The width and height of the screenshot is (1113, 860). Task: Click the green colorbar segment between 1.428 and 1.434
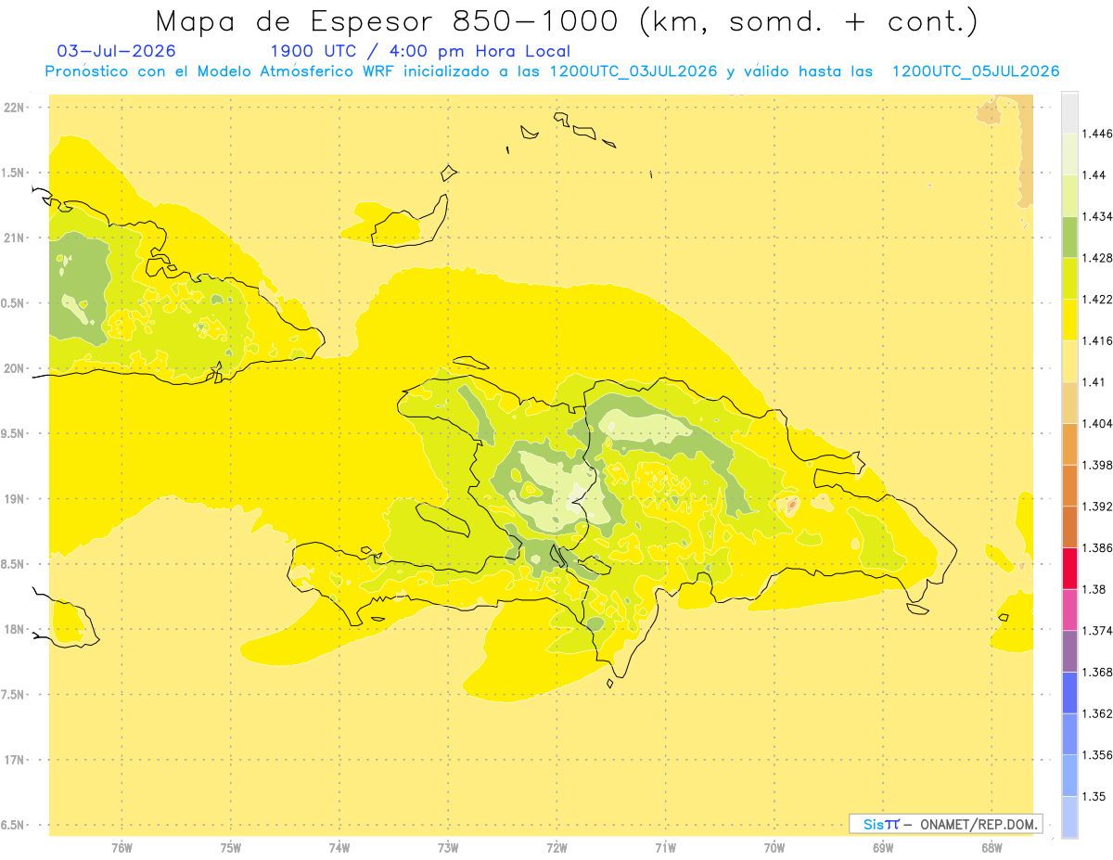coord(1069,237)
